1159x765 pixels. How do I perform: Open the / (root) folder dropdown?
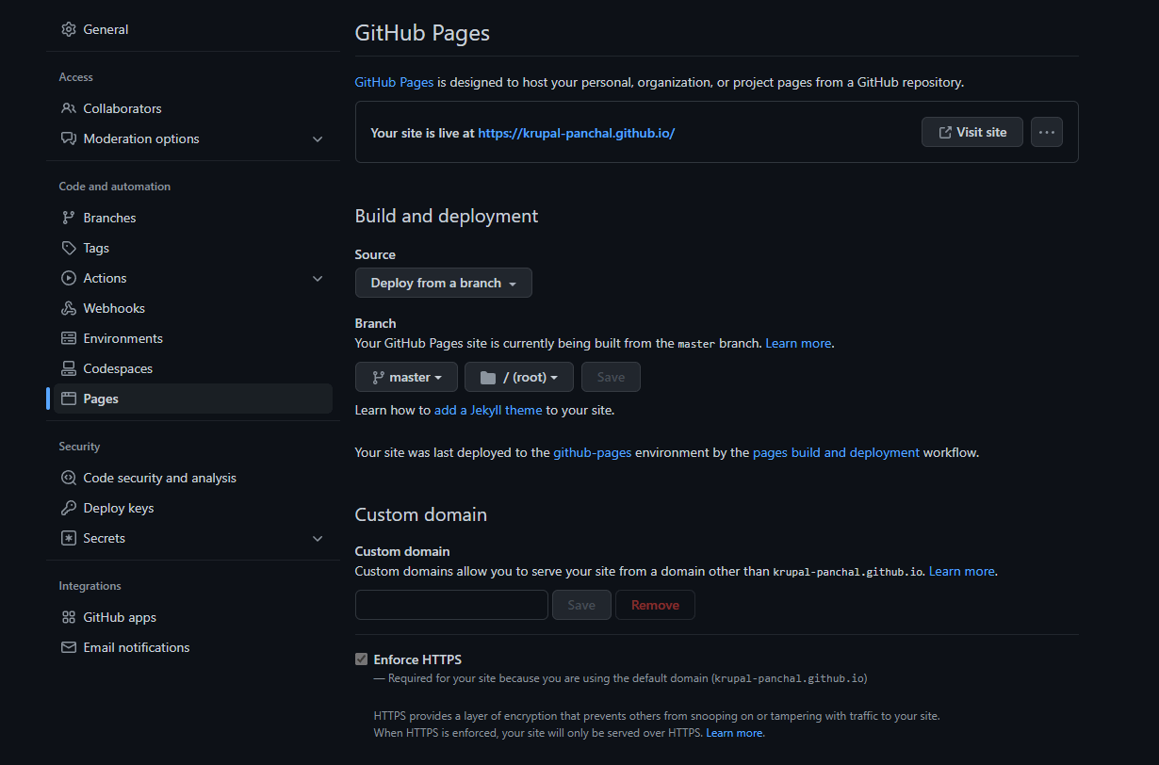(x=518, y=377)
